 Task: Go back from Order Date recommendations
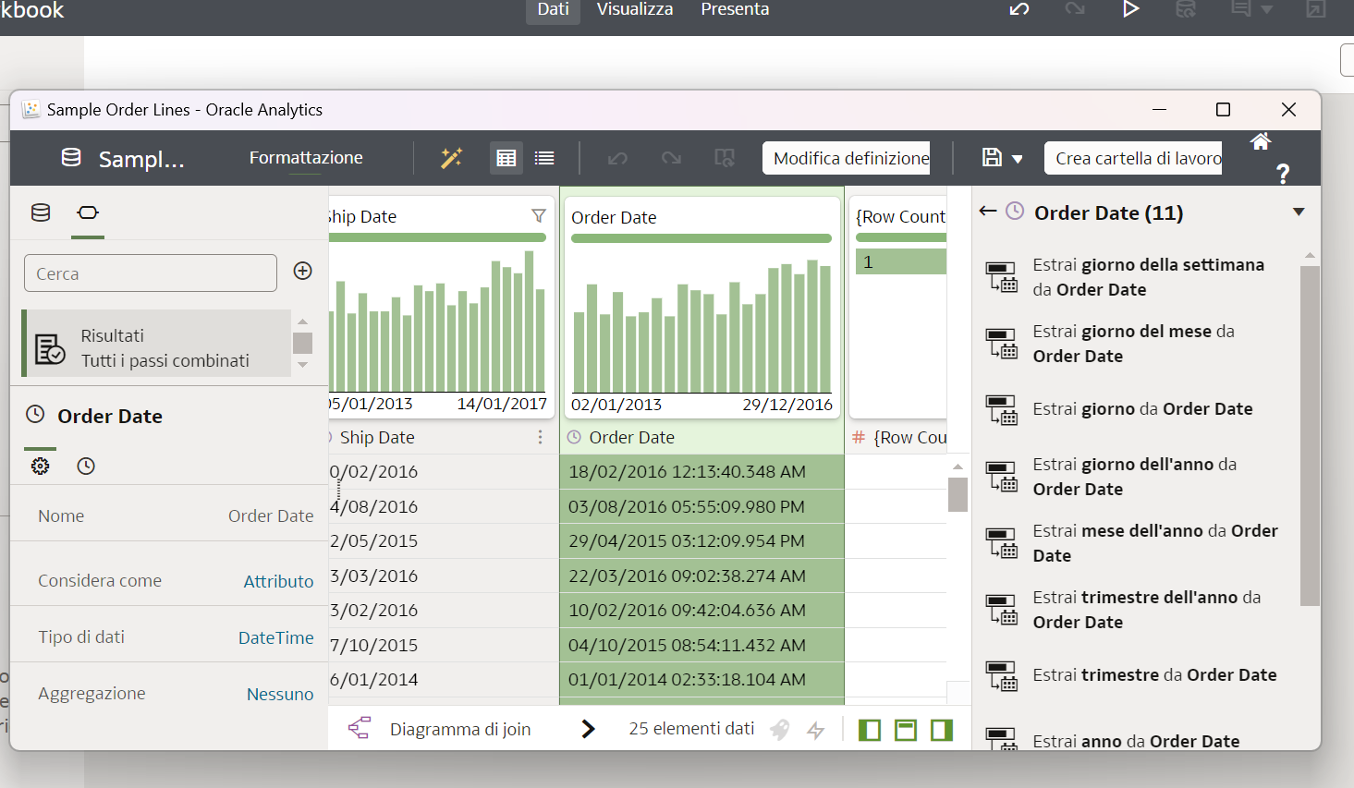coord(988,211)
